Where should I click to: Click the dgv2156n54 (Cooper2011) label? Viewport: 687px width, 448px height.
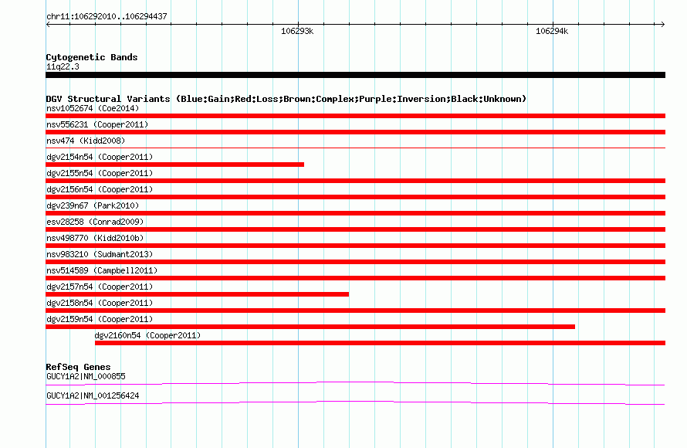[x=100, y=189]
